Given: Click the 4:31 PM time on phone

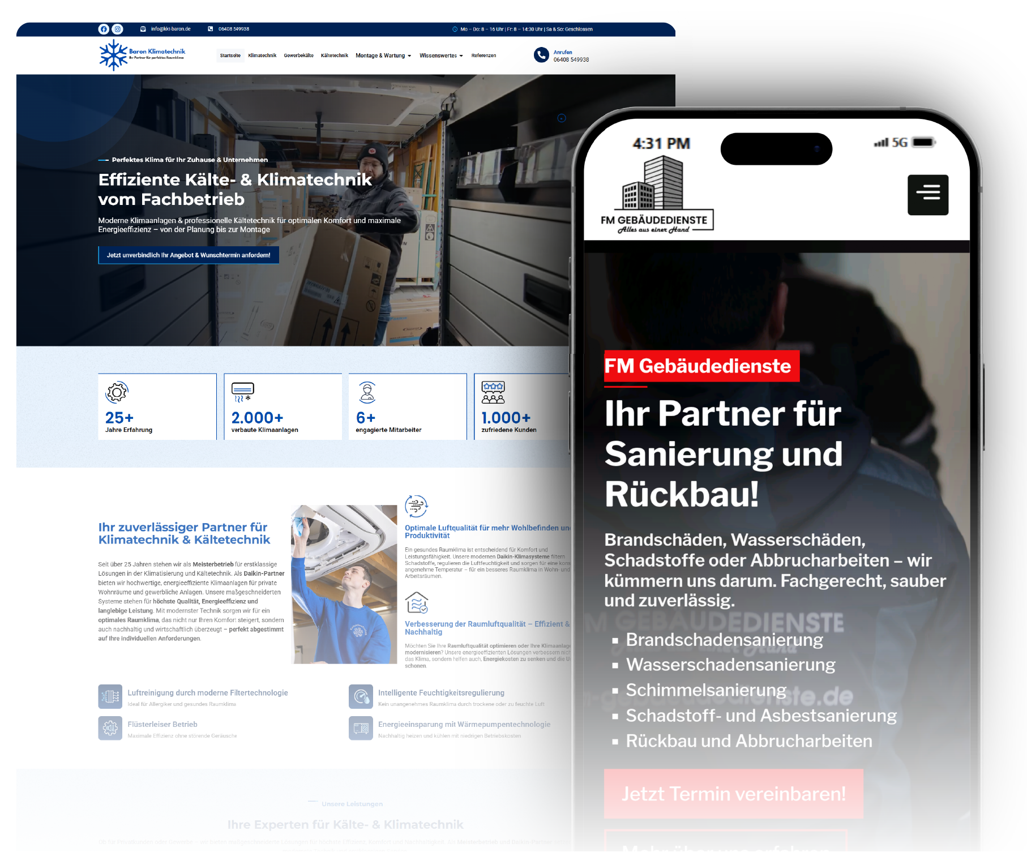Looking at the screenshot, I should tap(661, 143).
